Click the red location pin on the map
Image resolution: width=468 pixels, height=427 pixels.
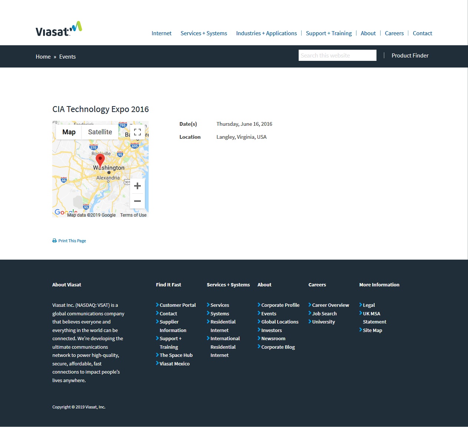[100, 161]
